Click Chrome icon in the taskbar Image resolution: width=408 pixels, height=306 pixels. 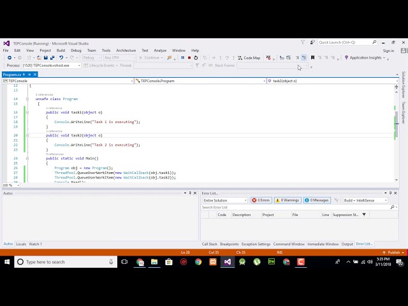click(x=198, y=262)
